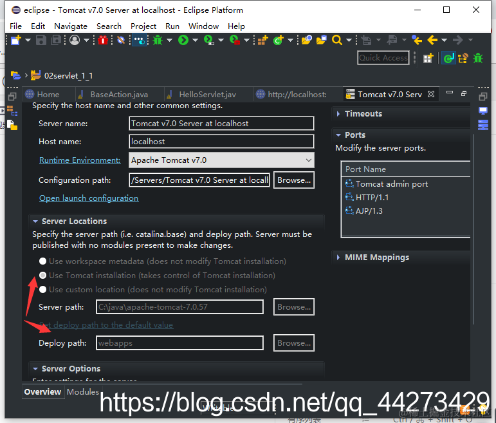This screenshot has height=423, width=496.
Task: Open the Debug dropdown arrow
Action: (x=170, y=40)
